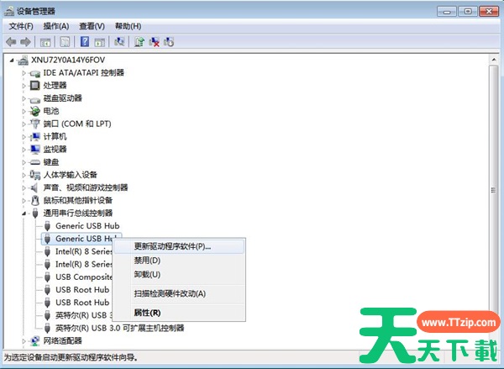
Task: Click the 端口 (COM 和 LPT) port icon
Action: pos(34,124)
